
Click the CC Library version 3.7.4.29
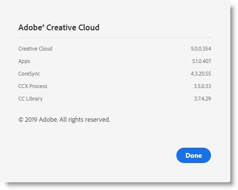[202, 99]
